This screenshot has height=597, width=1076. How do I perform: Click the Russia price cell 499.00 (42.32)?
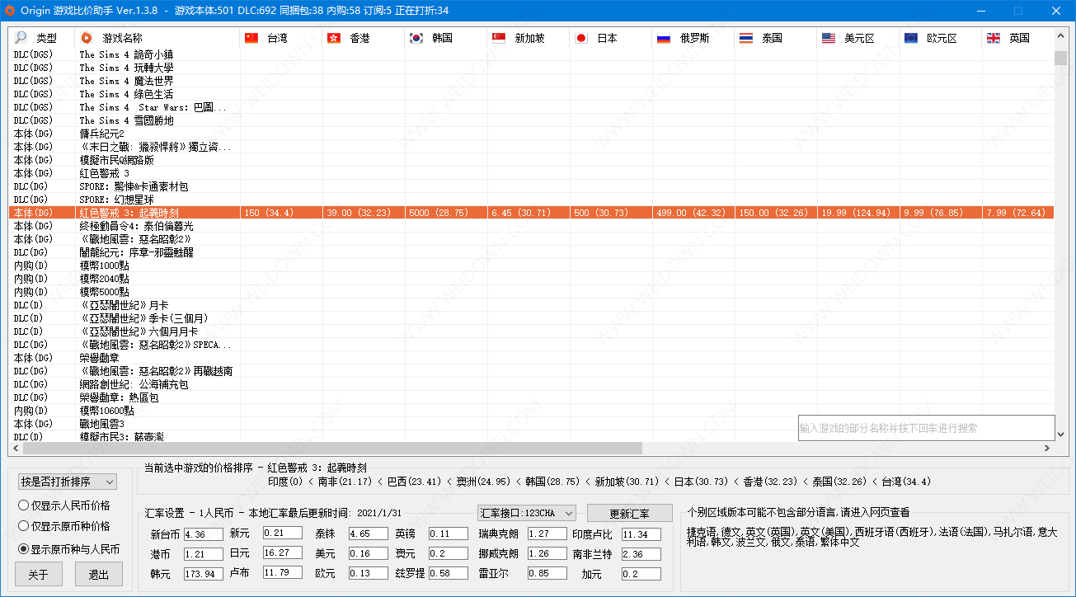pos(693,213)
